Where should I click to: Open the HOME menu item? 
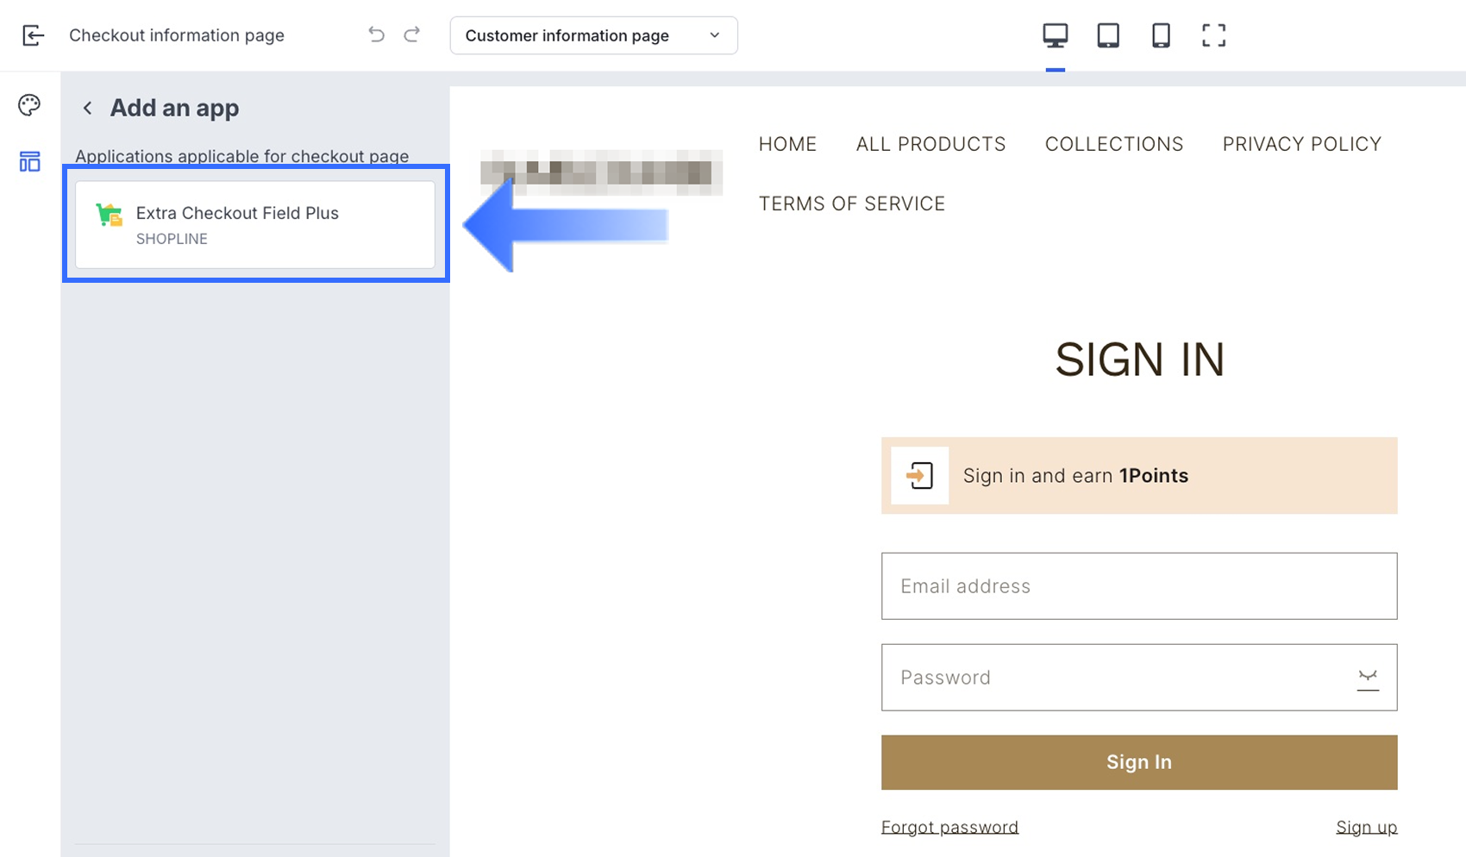[787, 144]
